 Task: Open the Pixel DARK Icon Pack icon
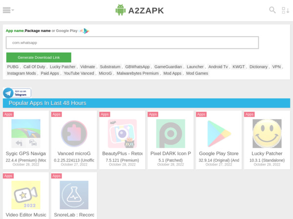[170, 133]
